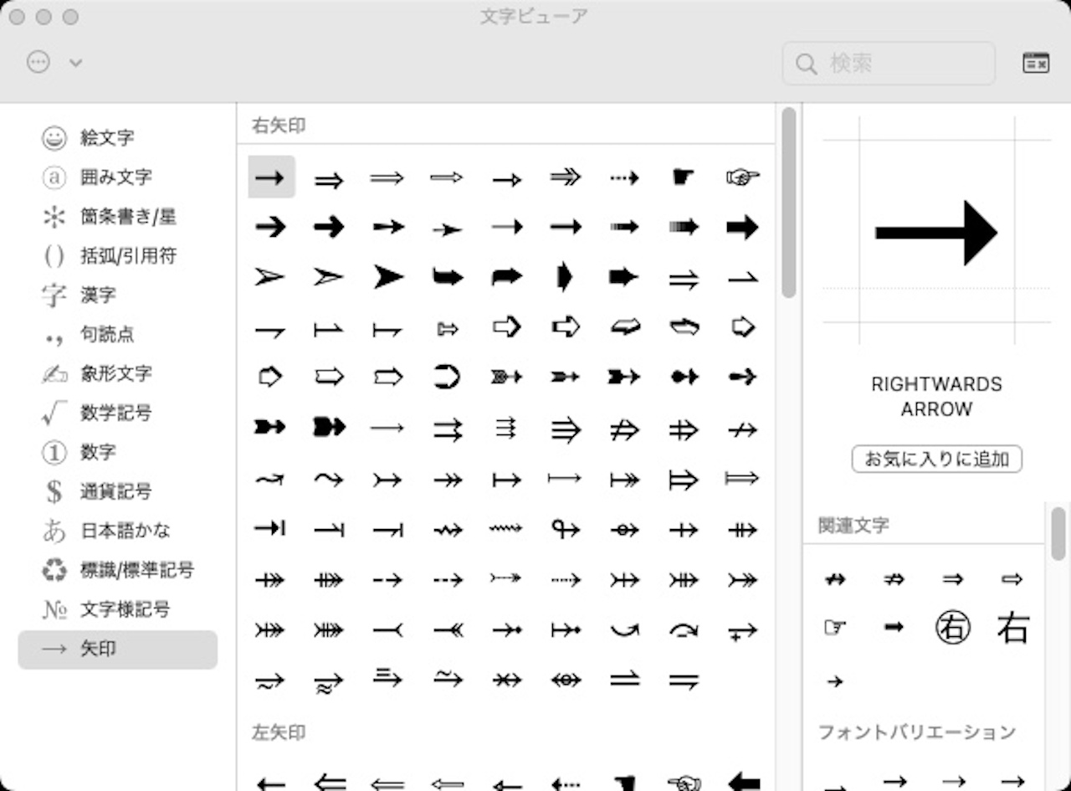Open the 象形文字 category
The image size is (1071, 791).
pos(117,373)
